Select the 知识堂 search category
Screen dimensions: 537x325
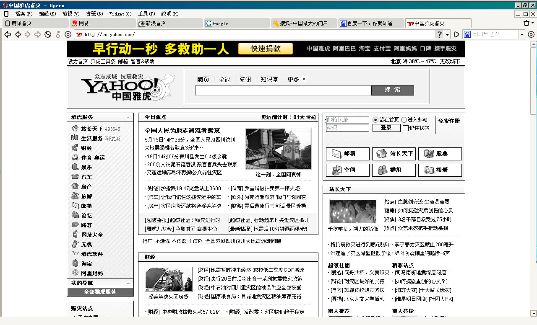point(269,80)
